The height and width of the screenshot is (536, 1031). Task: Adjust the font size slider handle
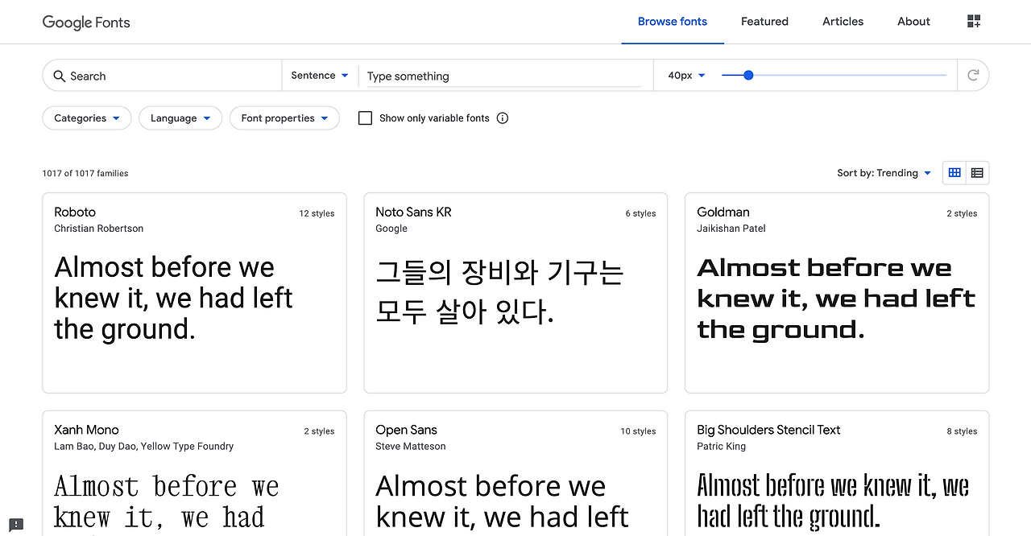(x=748, y=75)
